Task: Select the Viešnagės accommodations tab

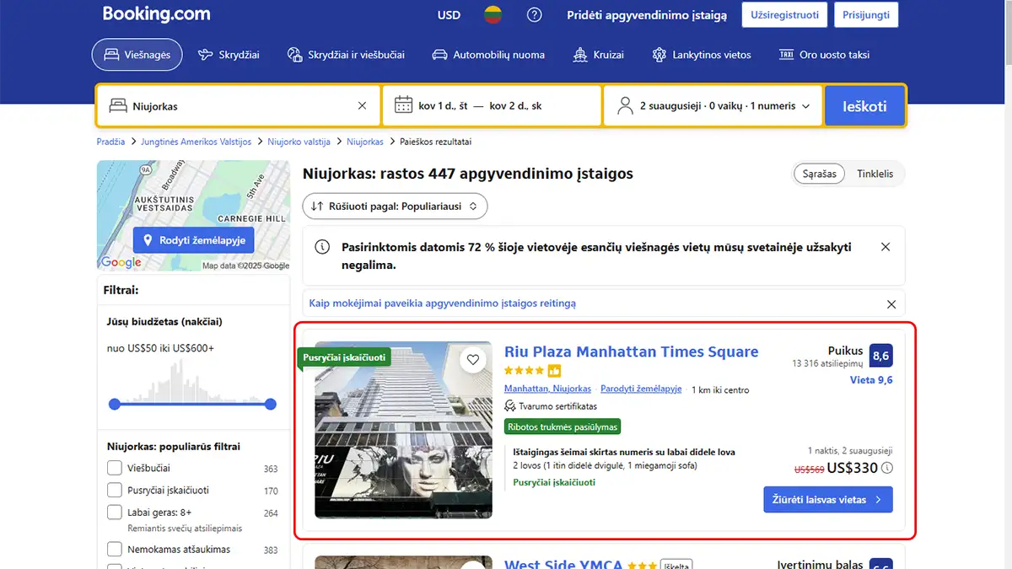Action: pyautogui.click(x=137, y=54)
